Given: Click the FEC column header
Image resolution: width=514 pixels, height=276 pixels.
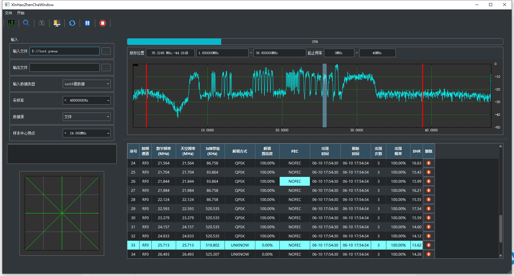Looking at the screenshot, I should 295,151.
